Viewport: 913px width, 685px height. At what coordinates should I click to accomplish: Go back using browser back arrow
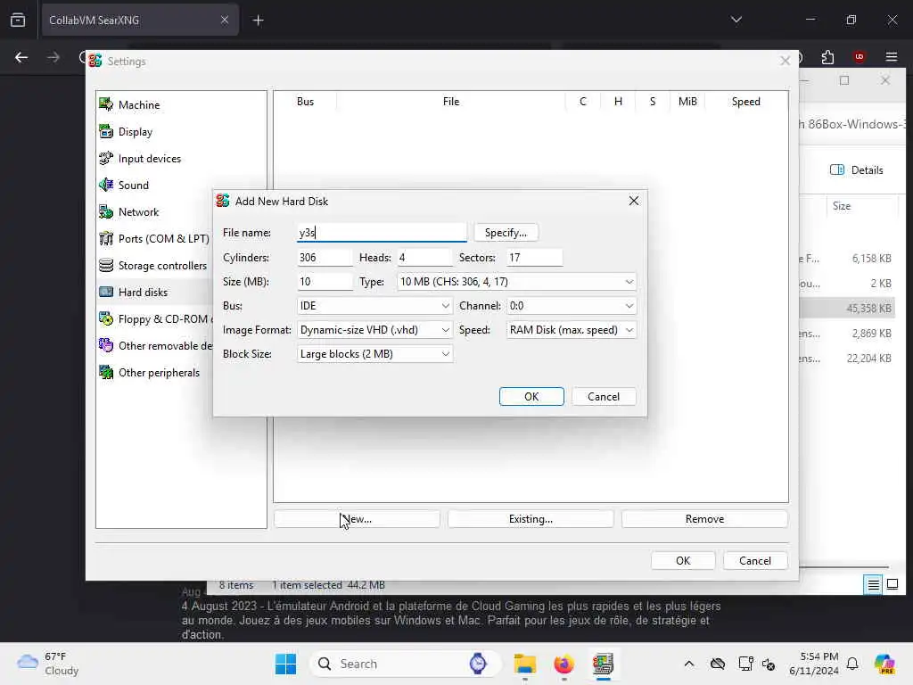pos(21,57)
